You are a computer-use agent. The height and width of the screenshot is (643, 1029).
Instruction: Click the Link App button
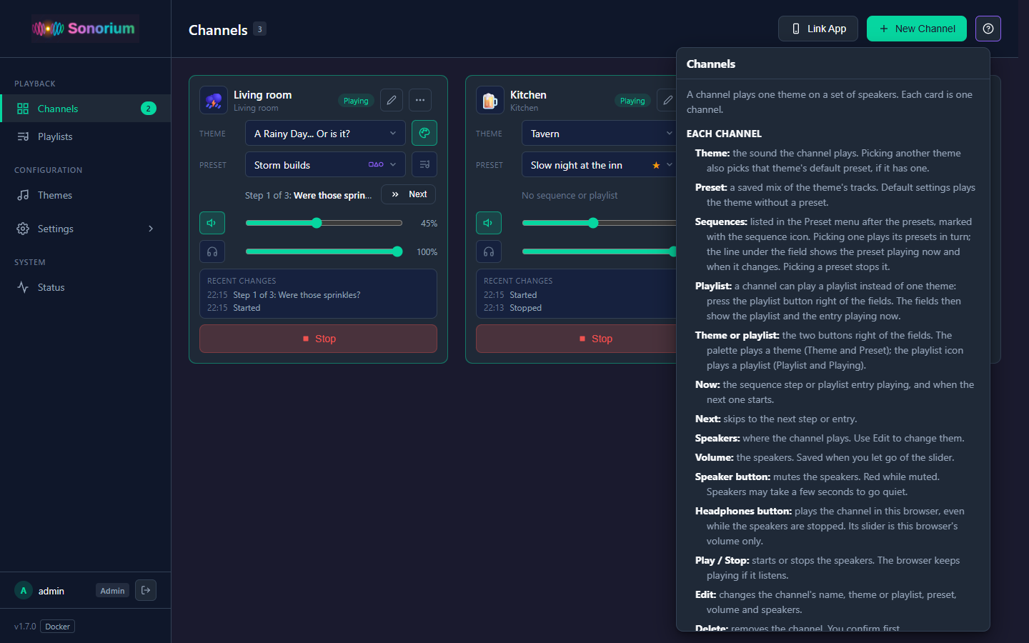818,29
